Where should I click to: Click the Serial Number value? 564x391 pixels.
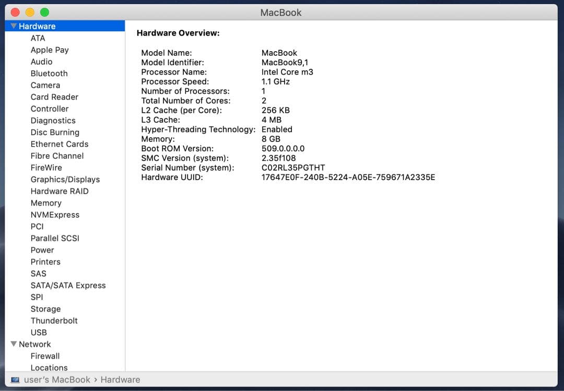[293, 168]
